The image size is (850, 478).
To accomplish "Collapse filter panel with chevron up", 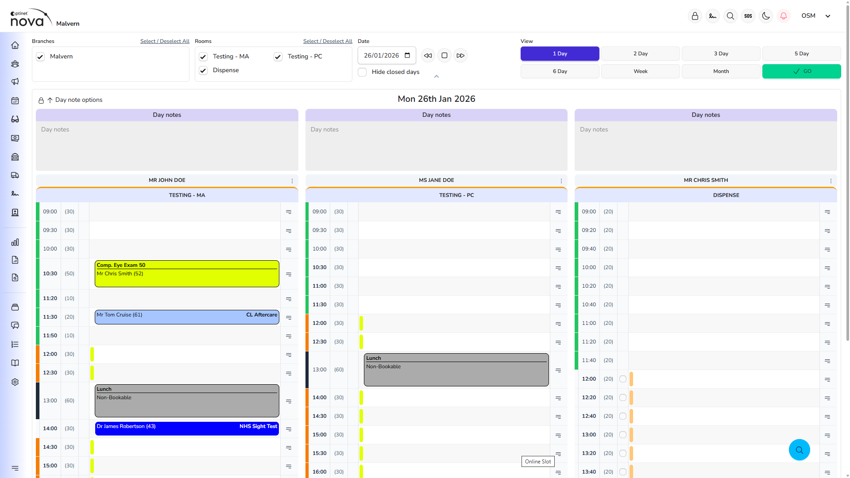I will (437, 77).
